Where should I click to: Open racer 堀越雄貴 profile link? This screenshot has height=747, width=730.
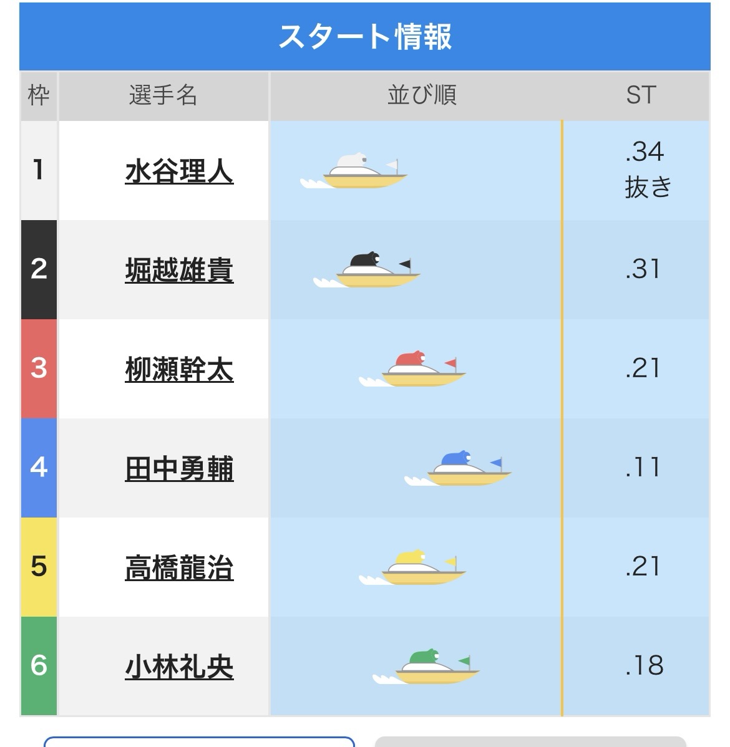click(179, 270)
